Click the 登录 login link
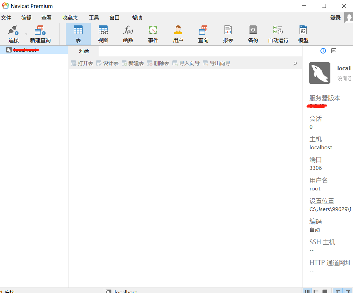Viewport: 353px width, 293px height. coord(336,18)
